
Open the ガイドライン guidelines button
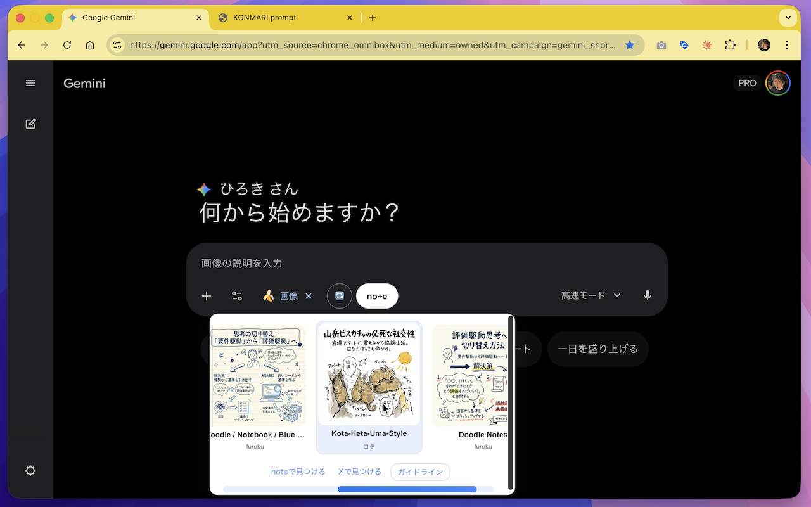420,472
